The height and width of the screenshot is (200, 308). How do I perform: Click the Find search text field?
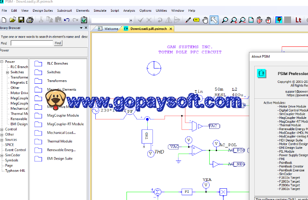coord(31,43)
